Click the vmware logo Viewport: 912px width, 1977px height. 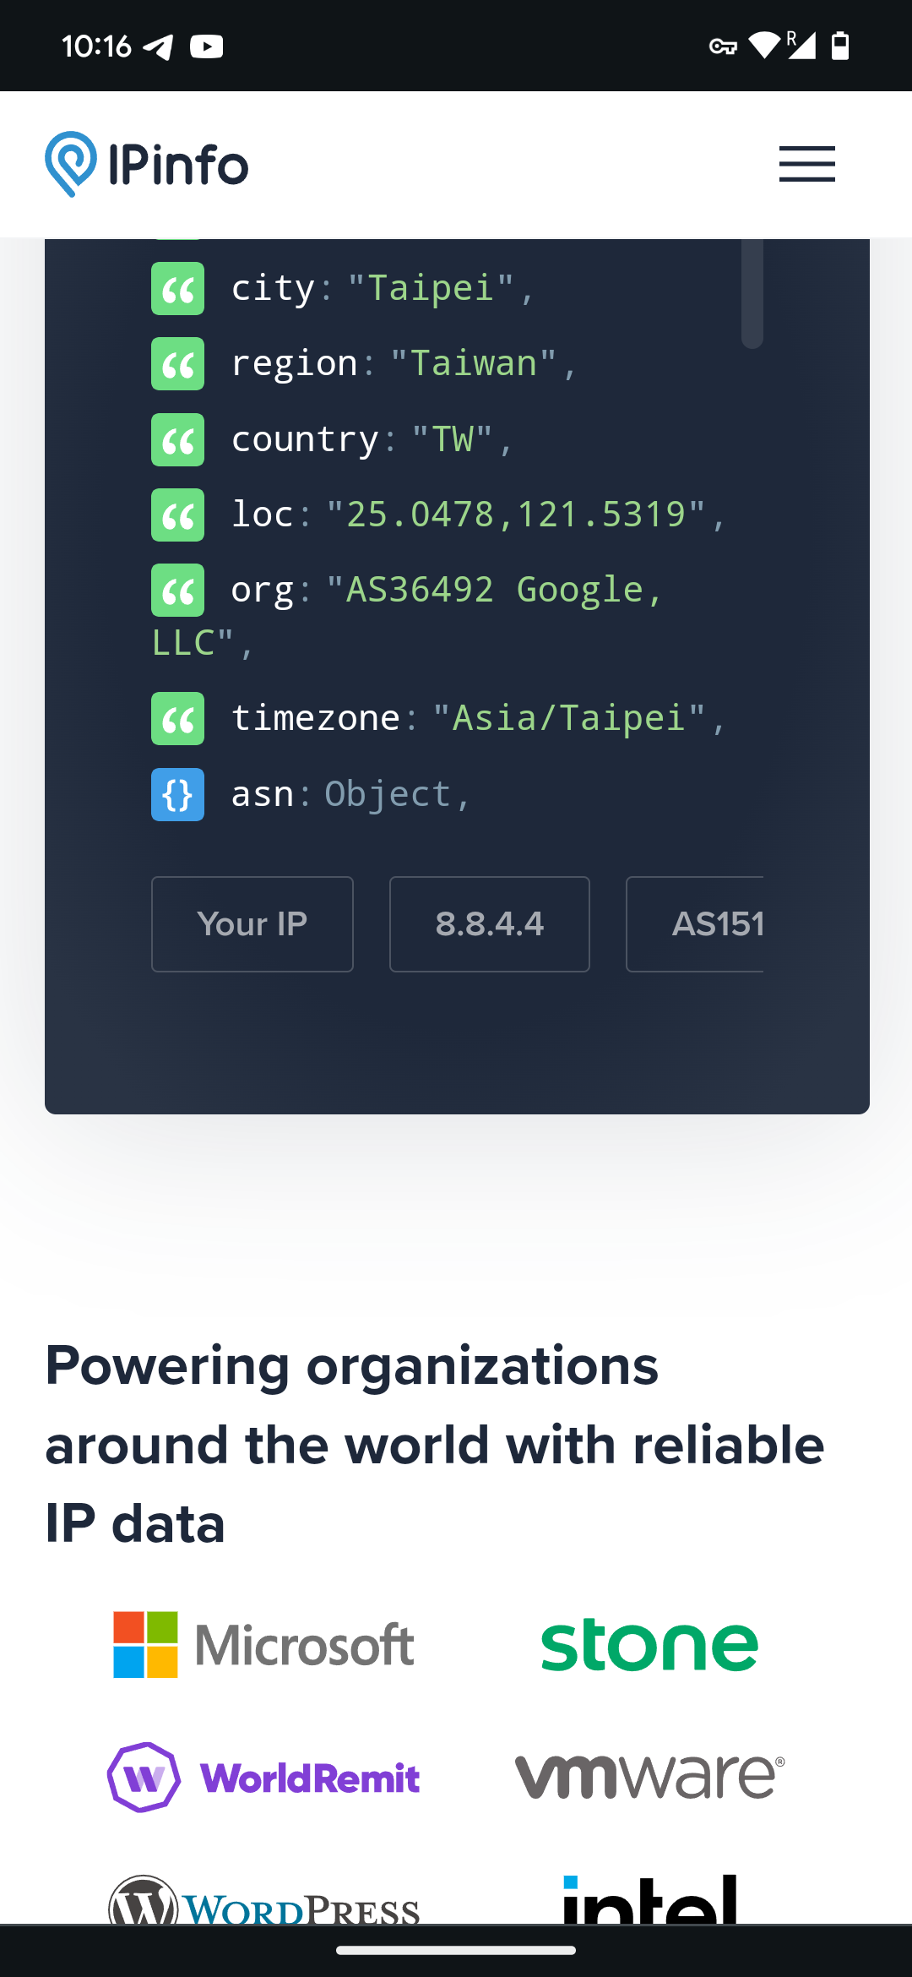point(649,1775)
